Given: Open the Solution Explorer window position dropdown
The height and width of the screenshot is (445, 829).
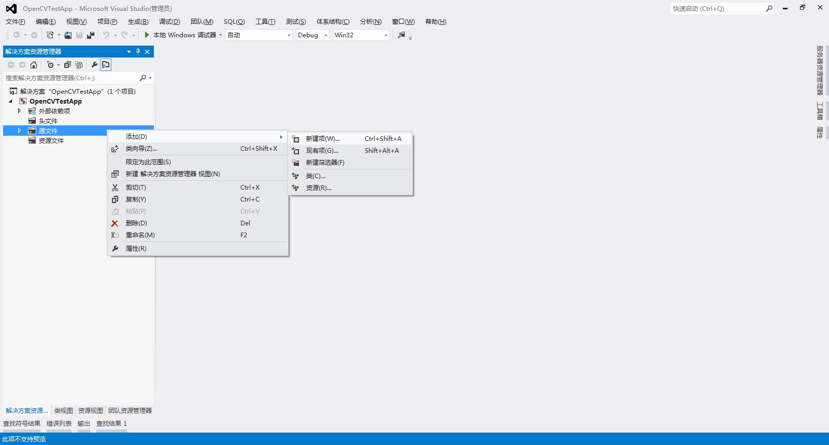Looking at the screenshot, I should pyautogui.click(x=129, y=51).
